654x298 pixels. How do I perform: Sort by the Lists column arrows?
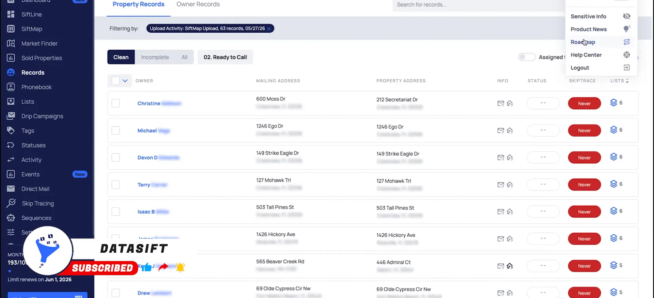click(x=627, y=81)
